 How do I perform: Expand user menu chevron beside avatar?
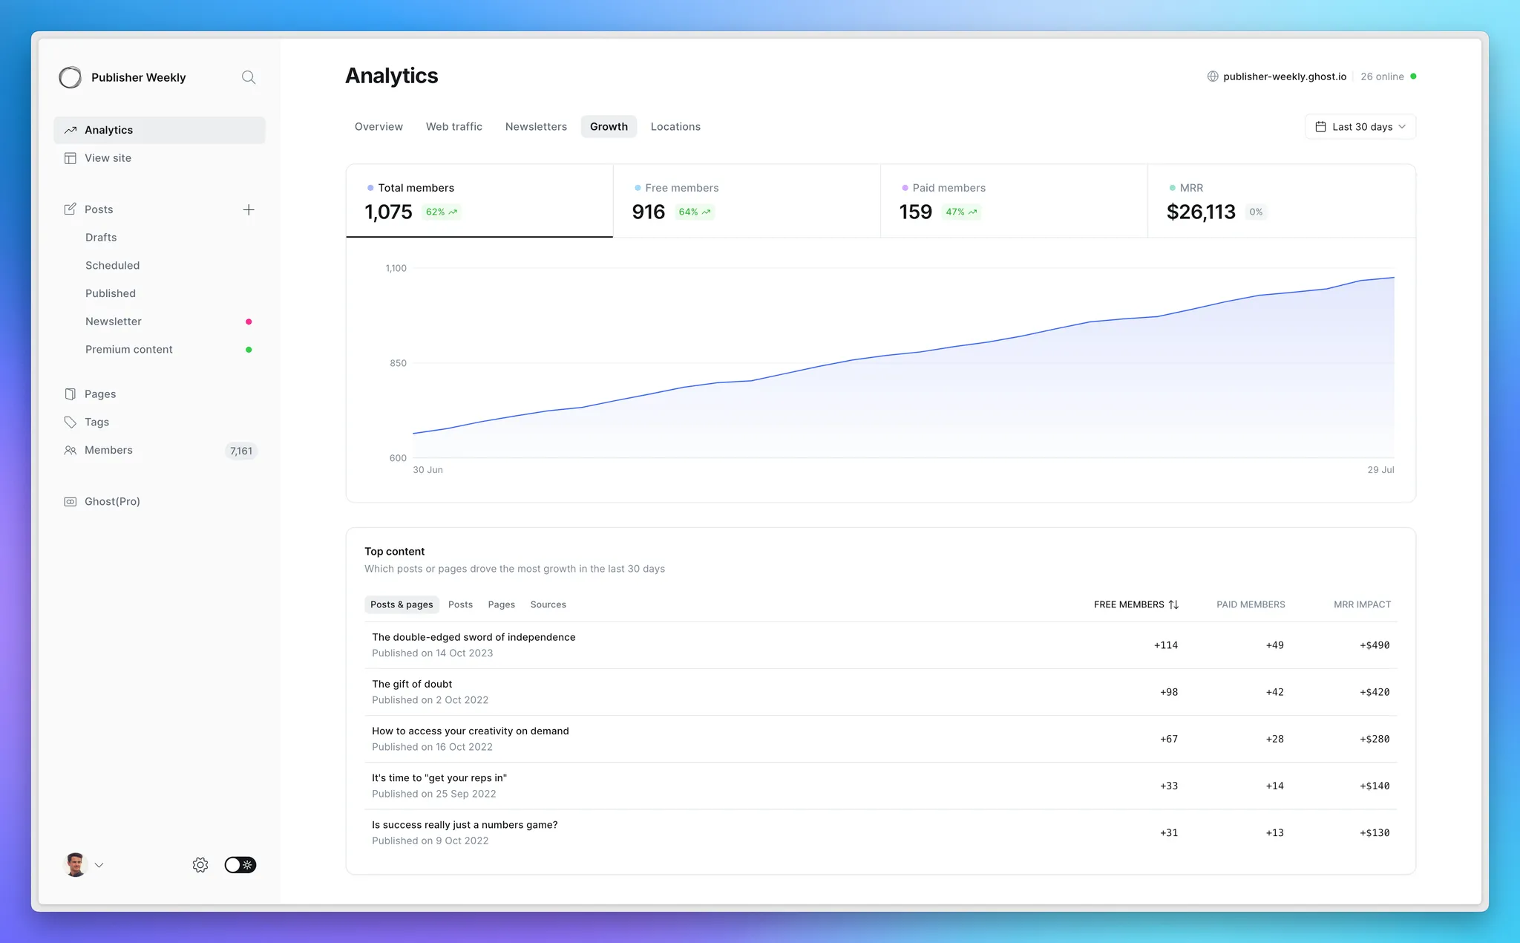click(x=99, y=865)
